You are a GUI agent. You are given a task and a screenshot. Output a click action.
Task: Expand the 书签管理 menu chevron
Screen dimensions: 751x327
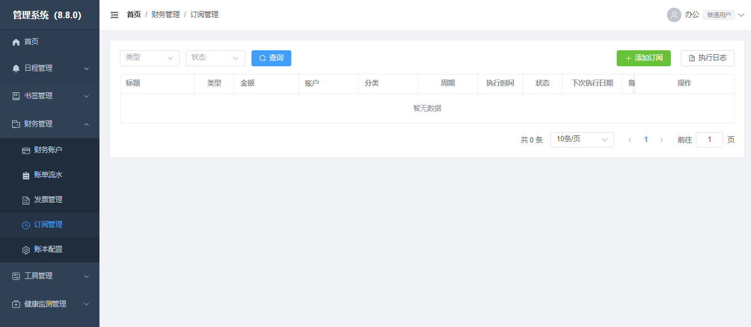click(86, 96)
